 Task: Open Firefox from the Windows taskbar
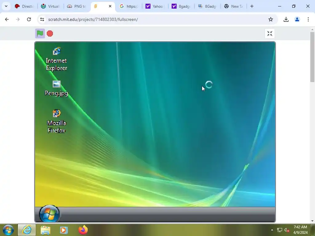click(x=83, y=230)
